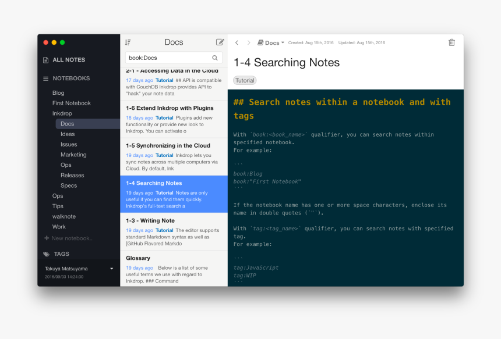Select the Docs sub-notebook in sidebar
This screenshot has width=501, height=339.
point(87,124)
